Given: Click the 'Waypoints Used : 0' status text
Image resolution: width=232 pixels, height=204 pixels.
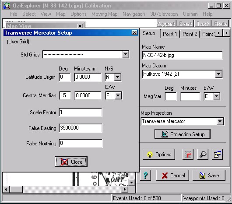Looking at the screenshot, I should point(204,198).
